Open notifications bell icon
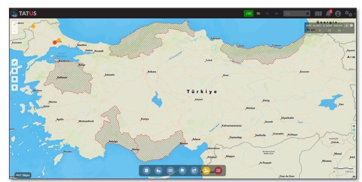The image size is (362, 182). (x=328, y=14)
